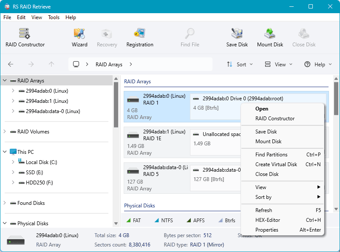Click the Mount Disk toolbar icon

270,36
